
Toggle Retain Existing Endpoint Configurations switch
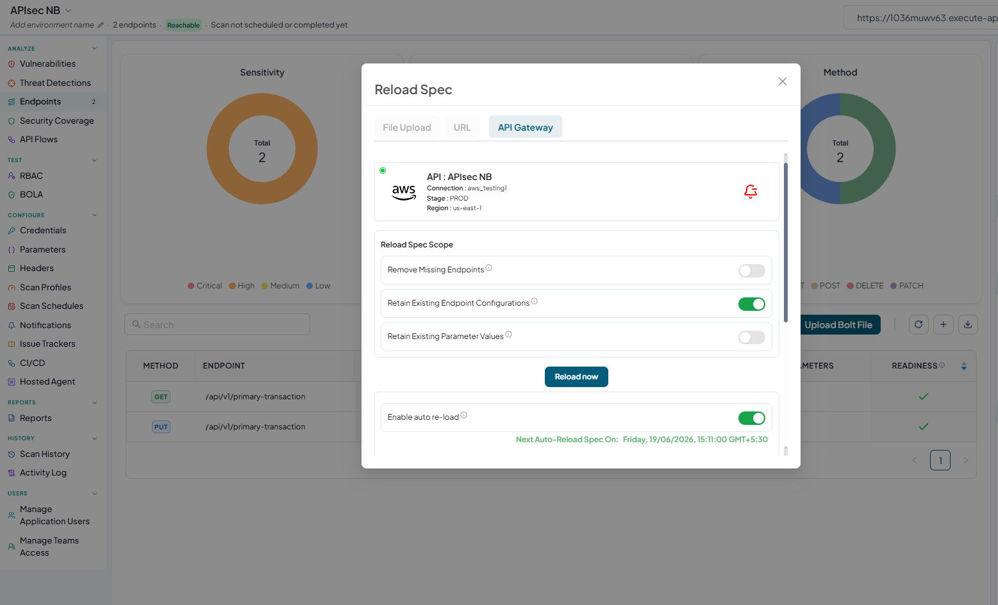pos(752,304)
